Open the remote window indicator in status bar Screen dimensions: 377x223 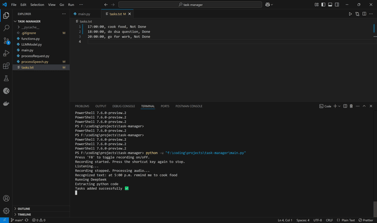(4, 220)
